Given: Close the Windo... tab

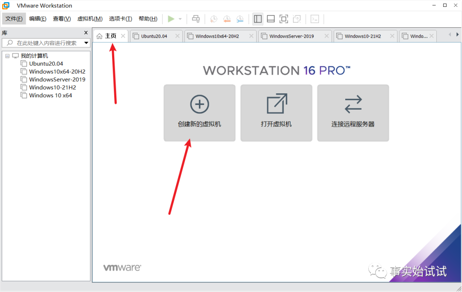Looking at the screenshot, I should (x=431, y=36).
